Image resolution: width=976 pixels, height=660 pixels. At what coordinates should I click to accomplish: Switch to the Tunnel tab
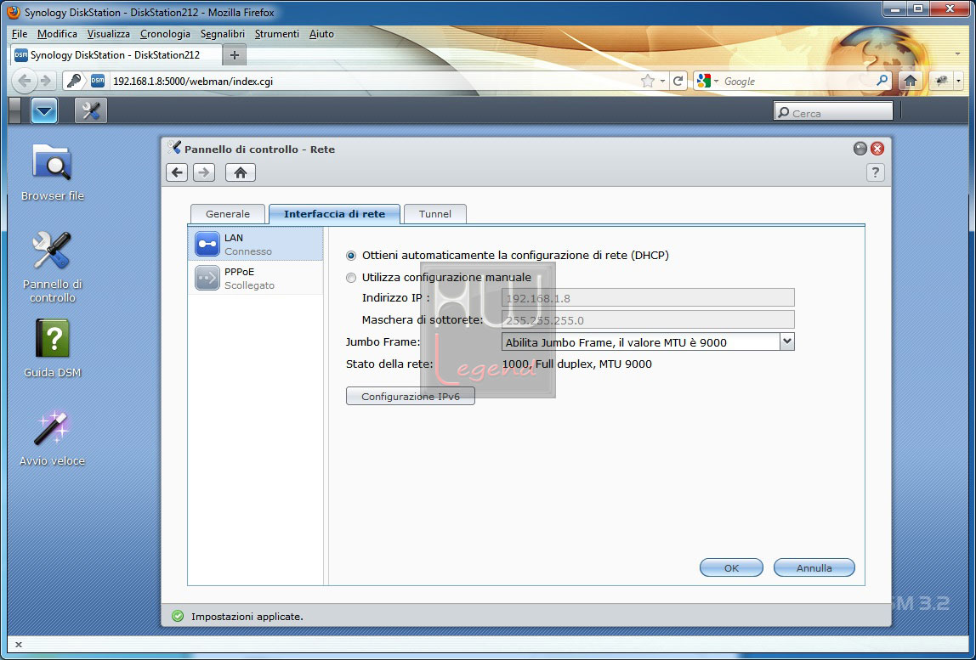(x=435, y=214)
